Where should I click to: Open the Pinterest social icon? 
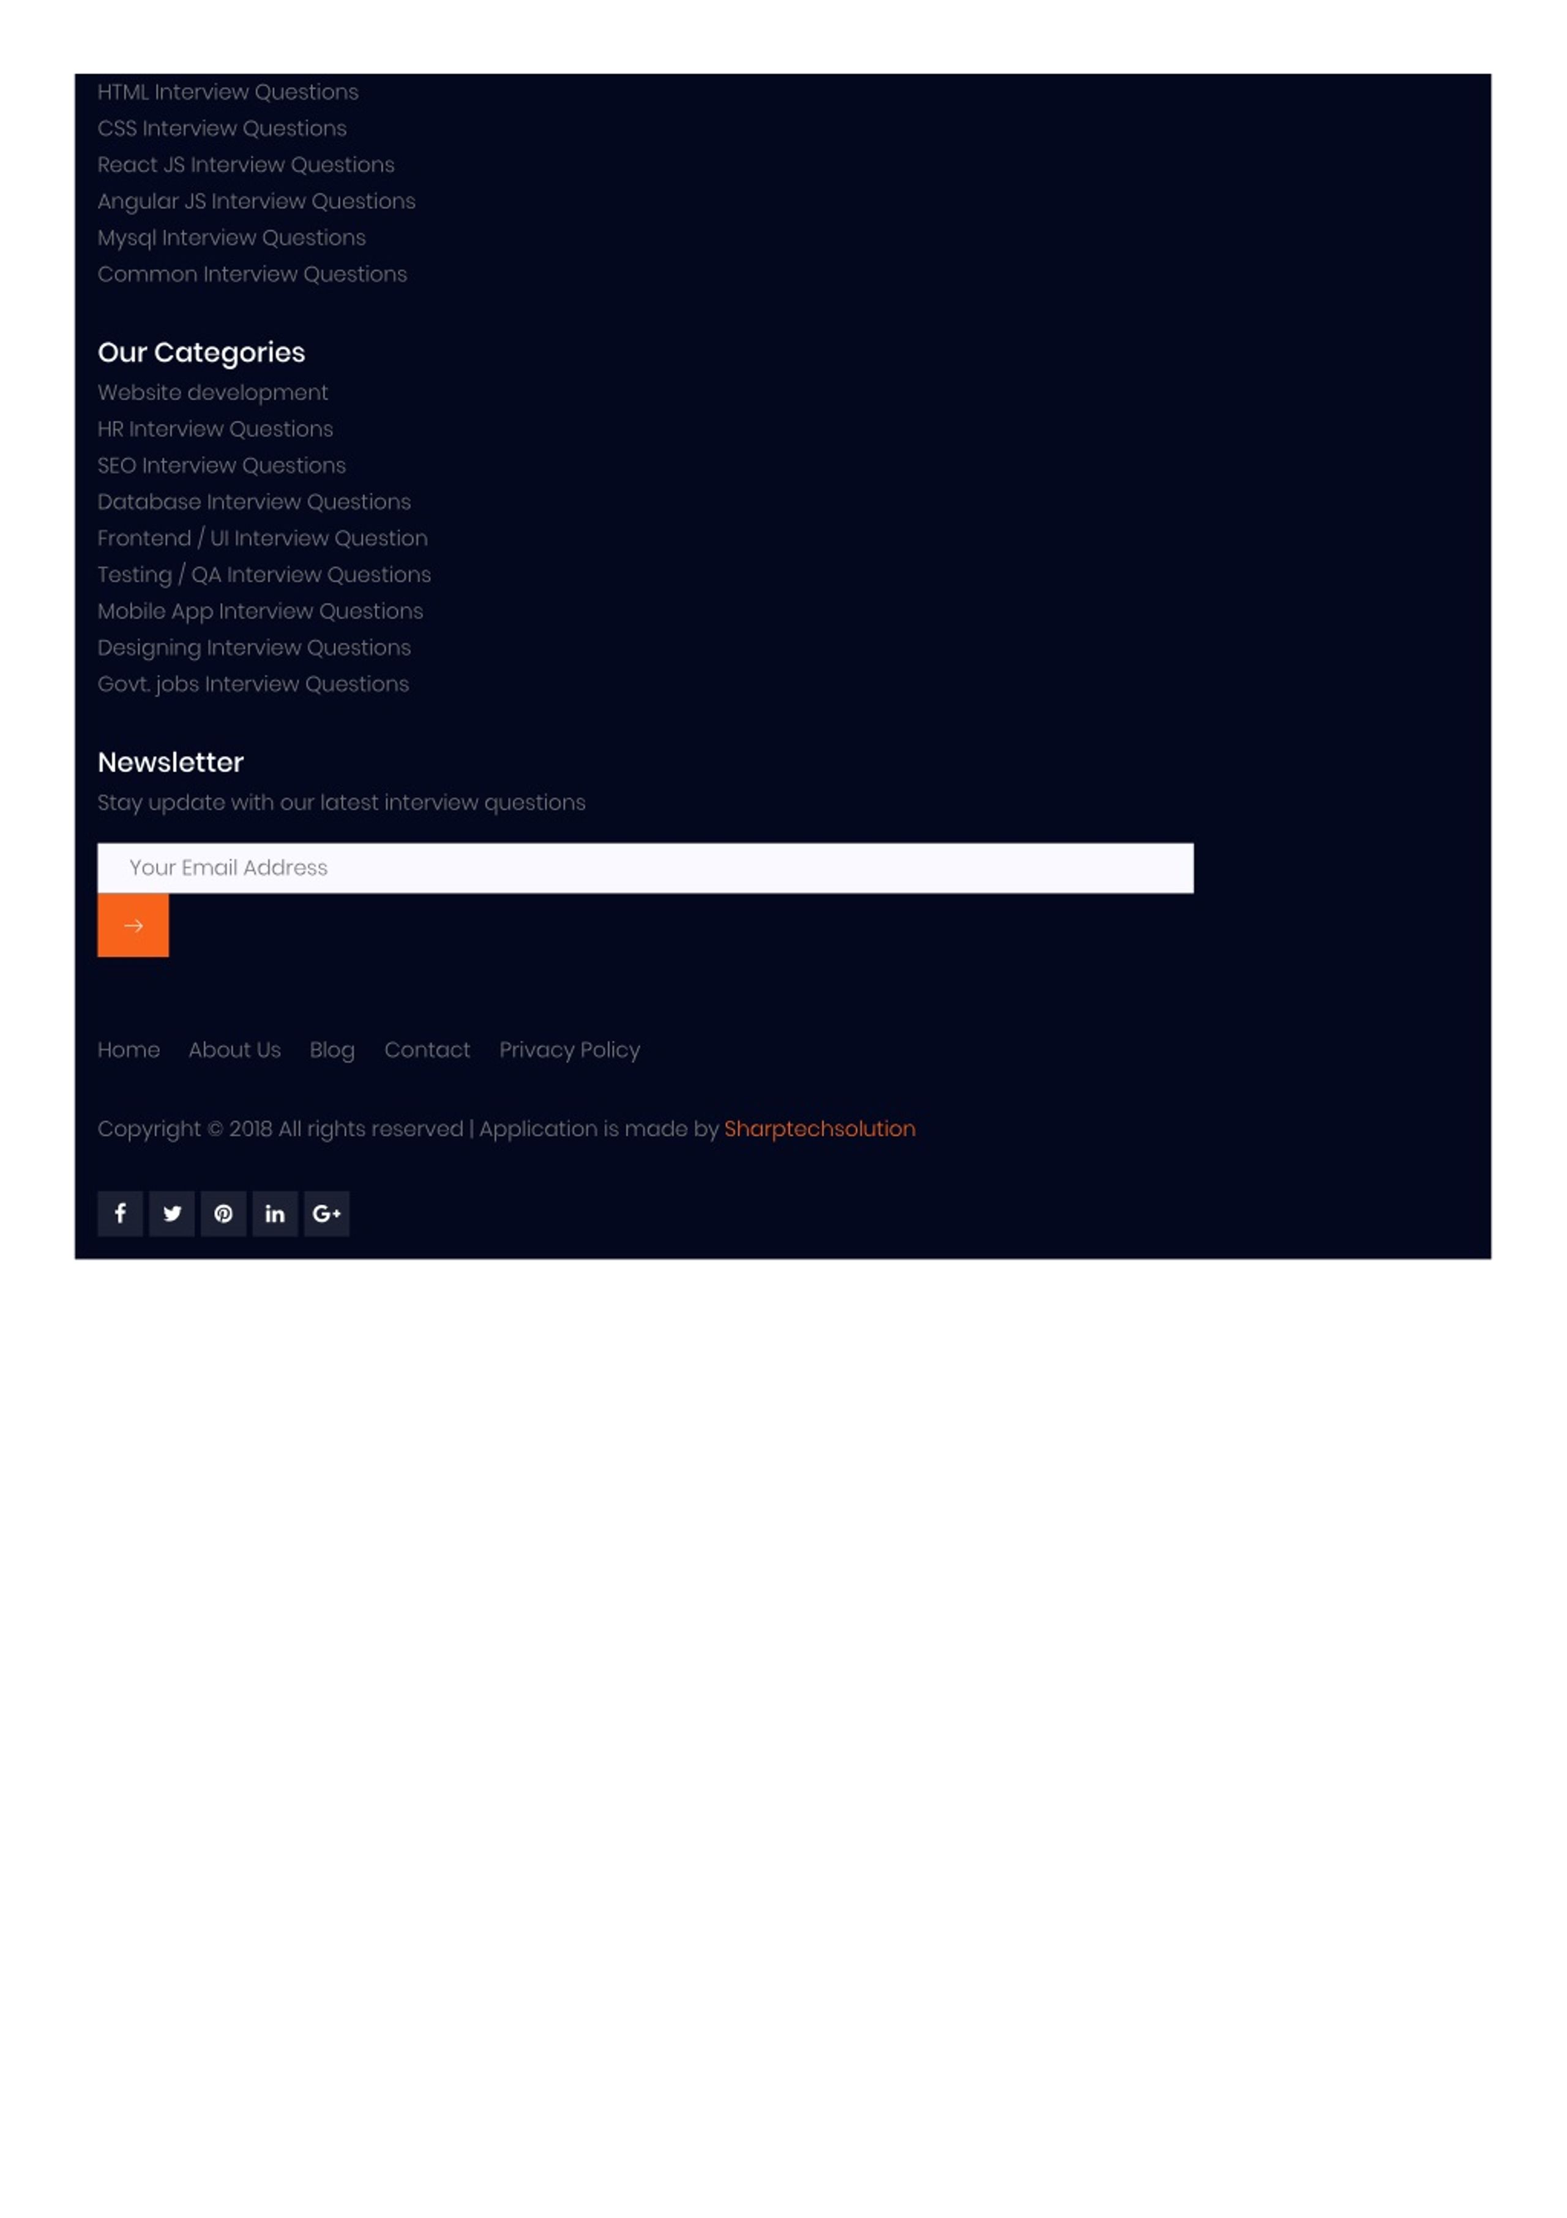point(223,1213)
